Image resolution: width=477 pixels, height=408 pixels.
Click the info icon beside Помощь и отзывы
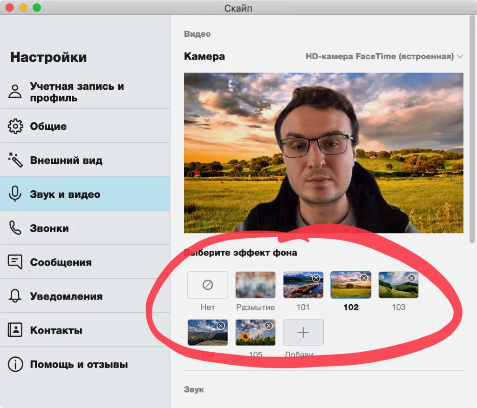pyautogui.click(x=15, y=364)
